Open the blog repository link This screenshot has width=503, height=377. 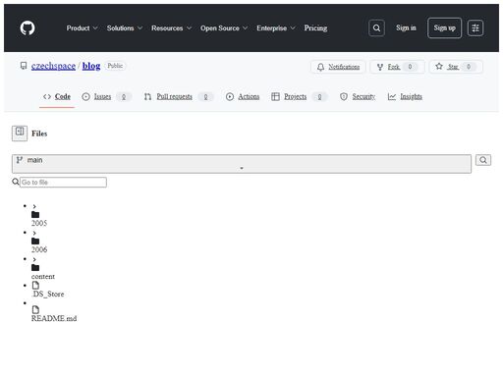[x=91, y=66]
